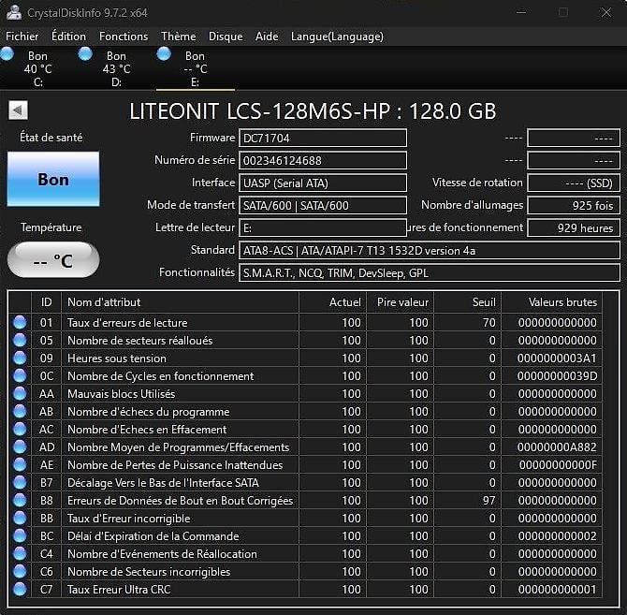Click status orb for Taux Erreur Ultra CRC
This screenshot has height=615, width=627.
coord(20,590)
